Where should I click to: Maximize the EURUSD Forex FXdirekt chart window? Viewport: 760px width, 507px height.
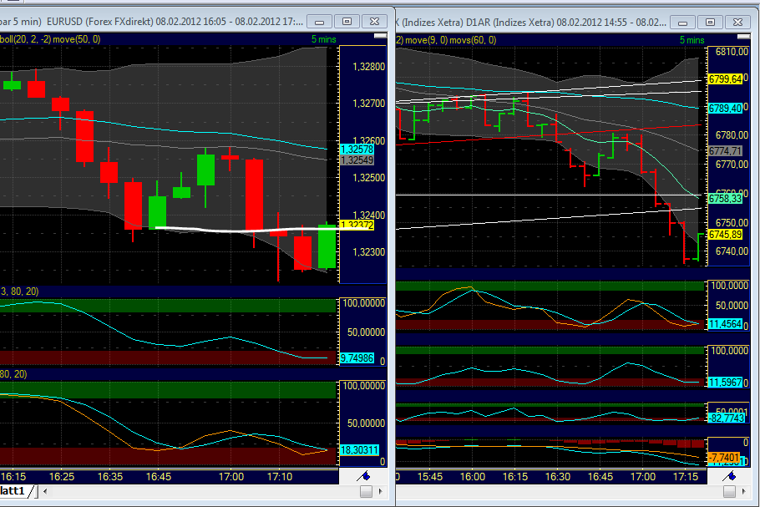(x=346, y=21)
